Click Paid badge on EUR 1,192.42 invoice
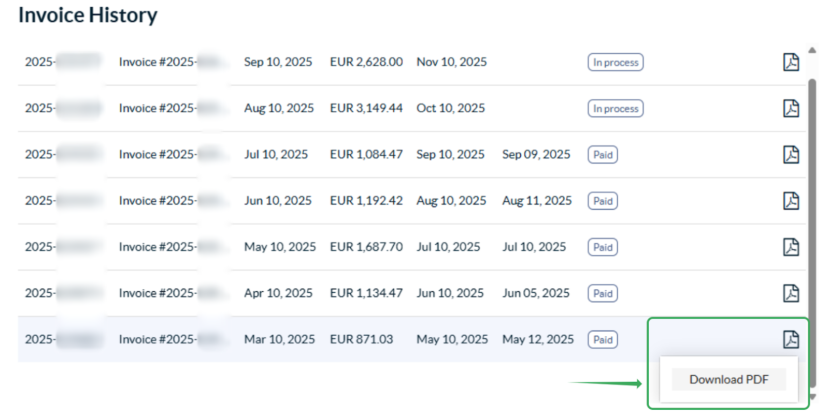The image size is (829, 417). click(x=603, y=201)
